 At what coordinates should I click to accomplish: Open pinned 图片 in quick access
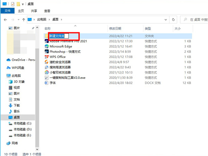click(17, 28)
